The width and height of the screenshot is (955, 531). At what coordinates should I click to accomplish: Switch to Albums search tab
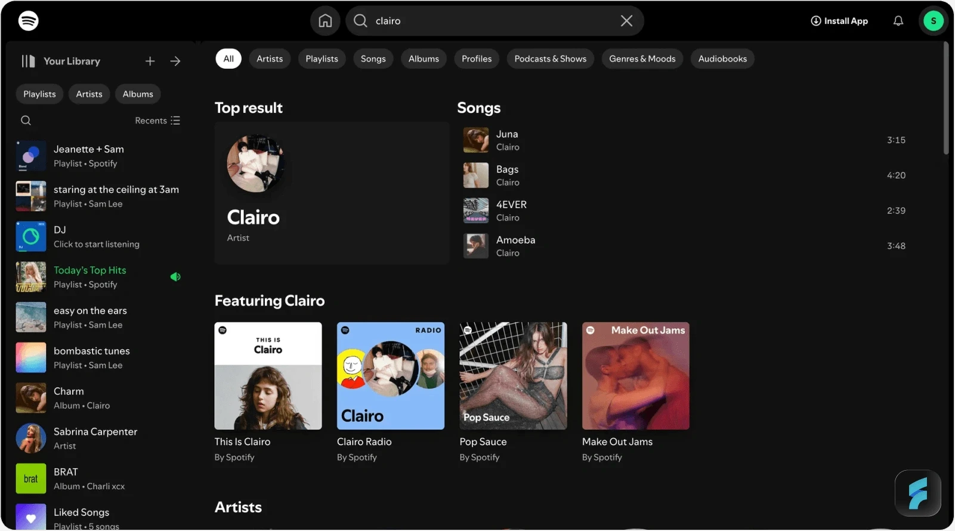pos(424,58)
